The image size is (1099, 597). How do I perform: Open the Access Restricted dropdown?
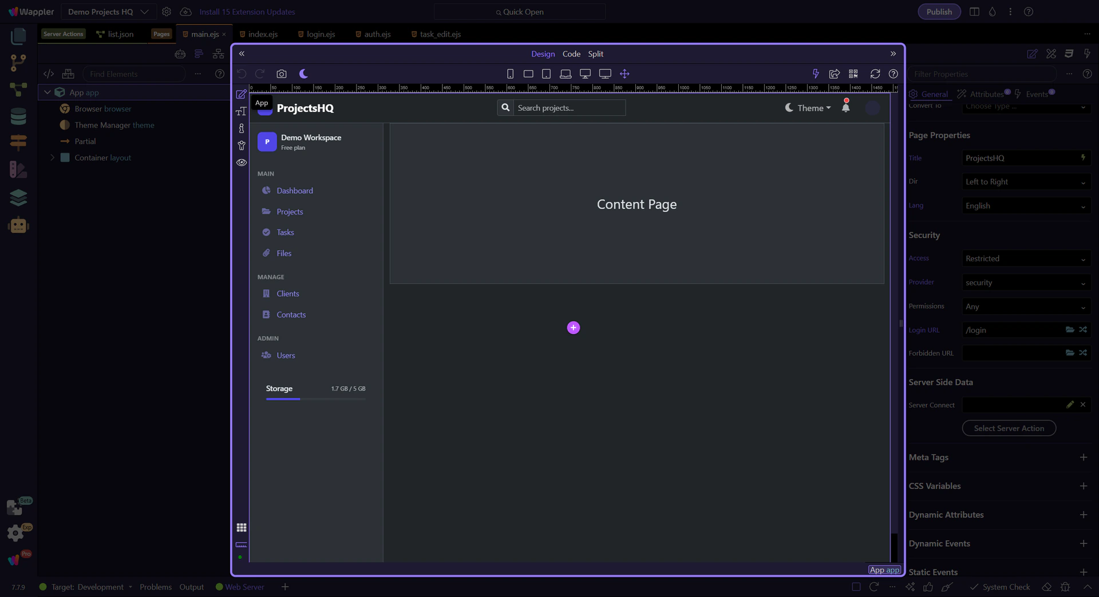[1025, 258]
